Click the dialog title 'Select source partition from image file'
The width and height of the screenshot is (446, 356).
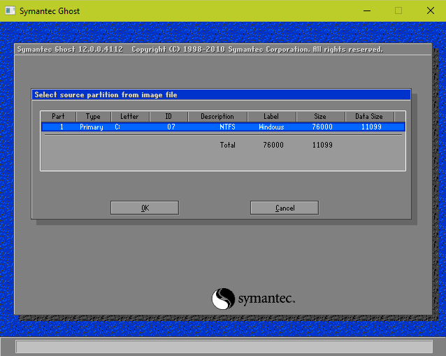(106, 94)
